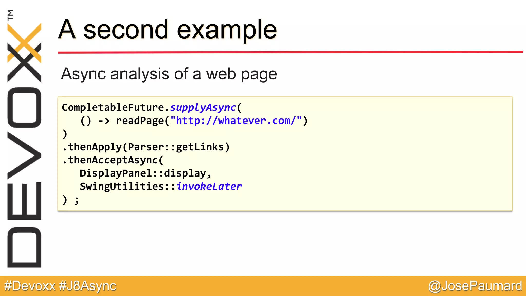
Task: Click the closing parenthesis with semicolon
Action: [70, 200]
